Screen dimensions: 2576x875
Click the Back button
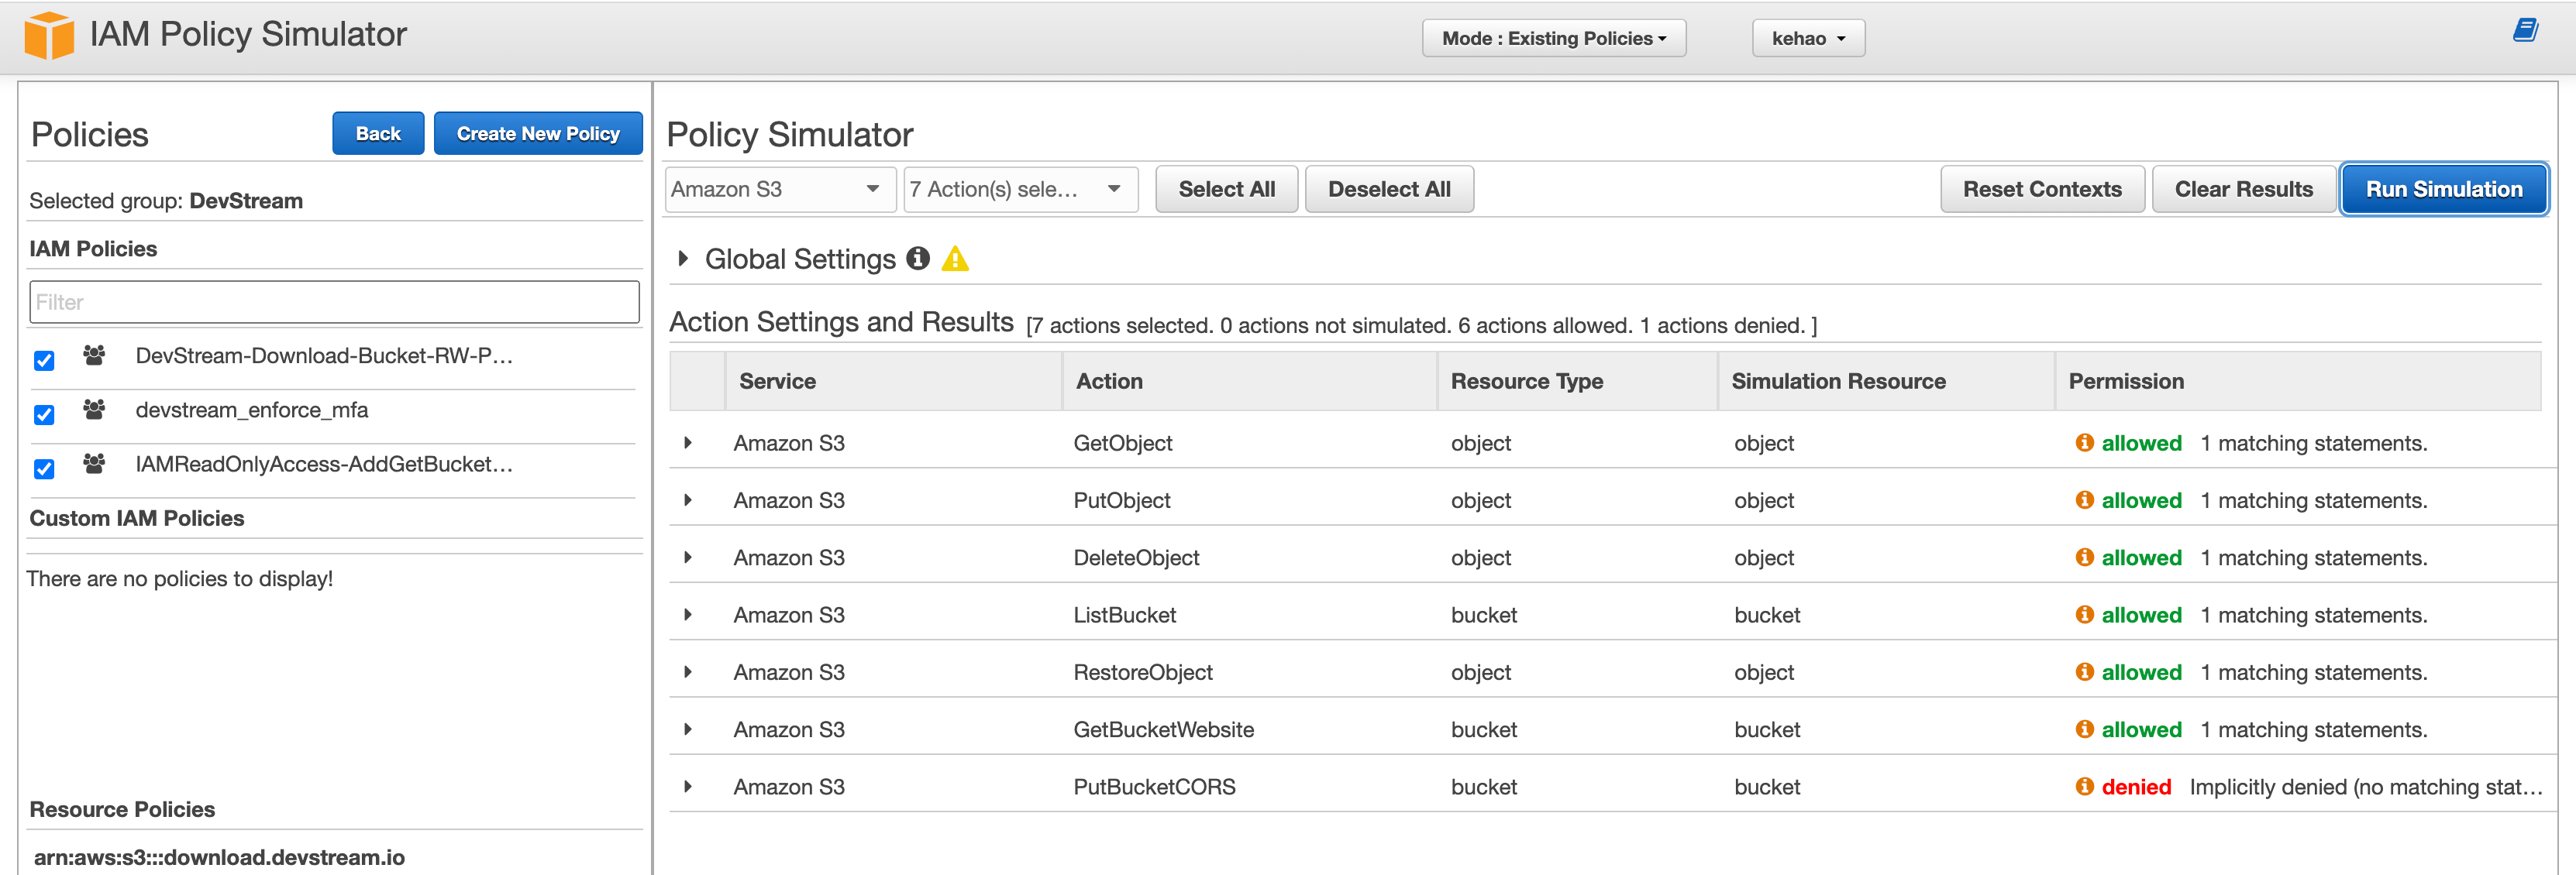(x=378, y=134)
